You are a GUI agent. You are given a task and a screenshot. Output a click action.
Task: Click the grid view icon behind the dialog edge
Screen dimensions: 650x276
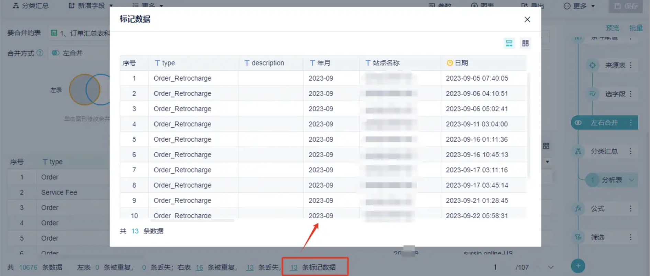pos(546,146)
